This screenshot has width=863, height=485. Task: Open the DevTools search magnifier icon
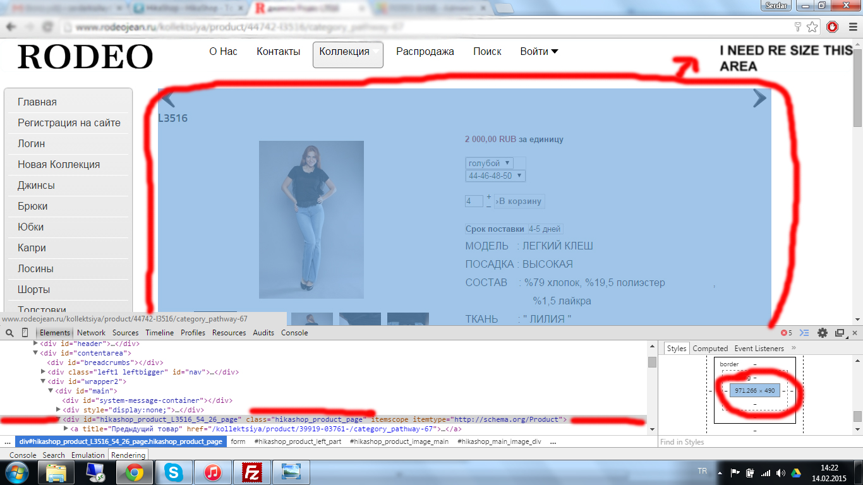[x=10, y=333]
